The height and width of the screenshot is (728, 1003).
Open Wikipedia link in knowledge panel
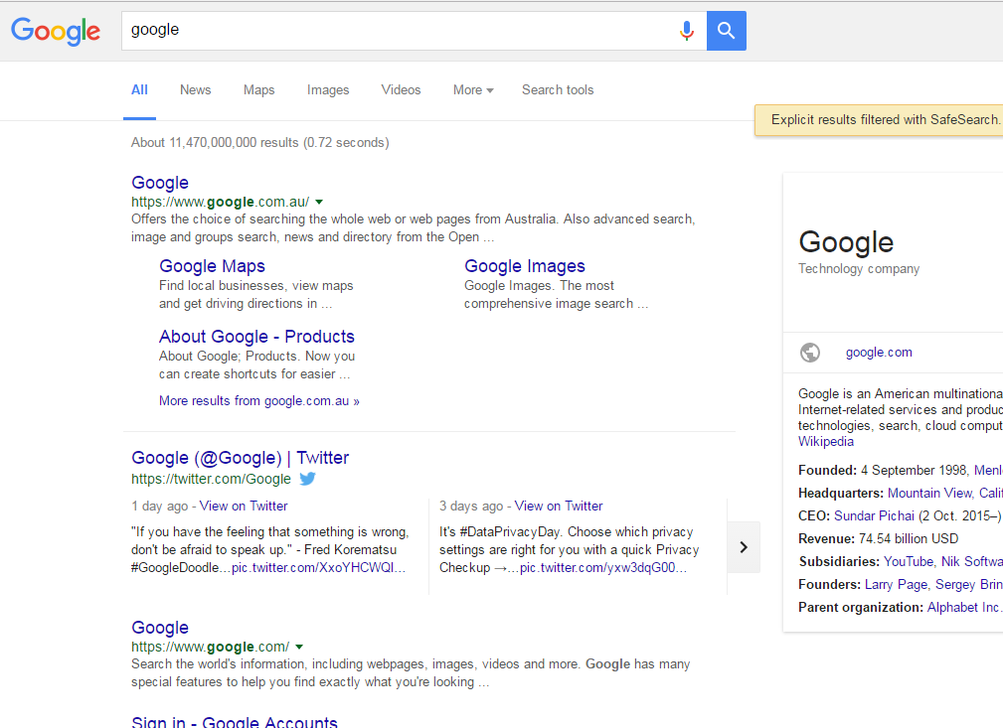826,442
